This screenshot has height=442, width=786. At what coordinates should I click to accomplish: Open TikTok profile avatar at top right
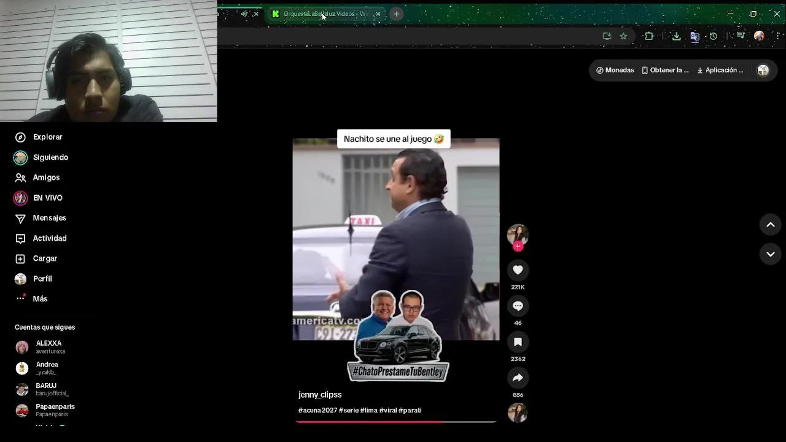763,71
